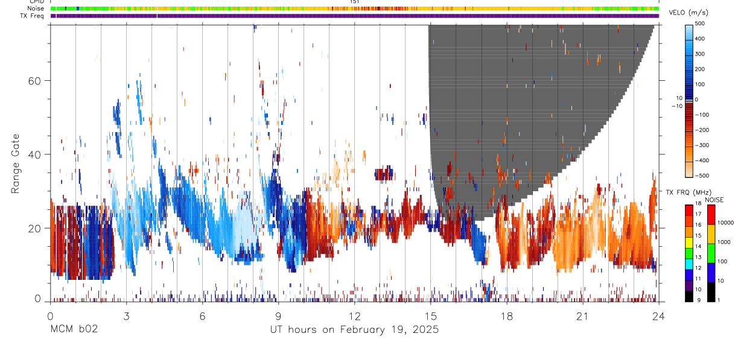Click the -300 velocity scale label
Image resolution: width=741 pixels, height=342 pixels.
[x=701, y=145]
